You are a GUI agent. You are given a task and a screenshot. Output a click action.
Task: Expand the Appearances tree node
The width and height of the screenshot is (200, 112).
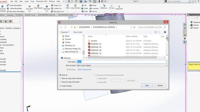point(189,22)
